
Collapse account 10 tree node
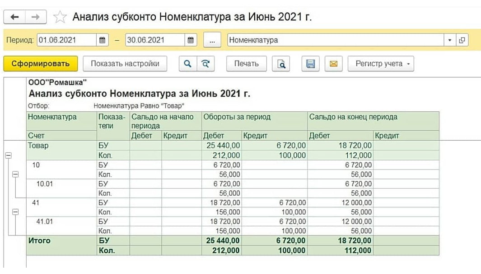point(15,175)
